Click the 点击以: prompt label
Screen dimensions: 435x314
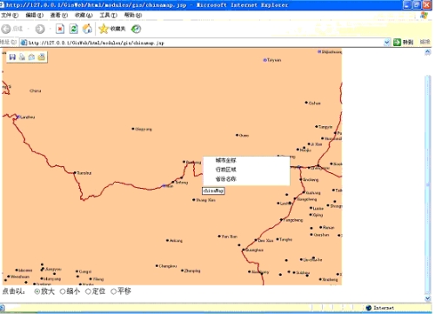(13, 291)
